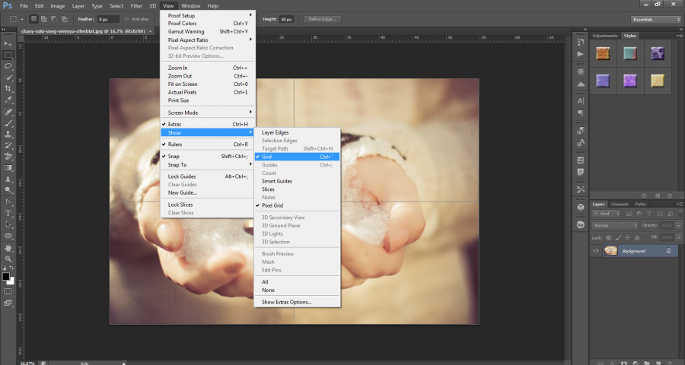Screen dimensions: 685x365
Task: Switch to the Channels tab
Action: pyautogui.click(x=620, y=204)
